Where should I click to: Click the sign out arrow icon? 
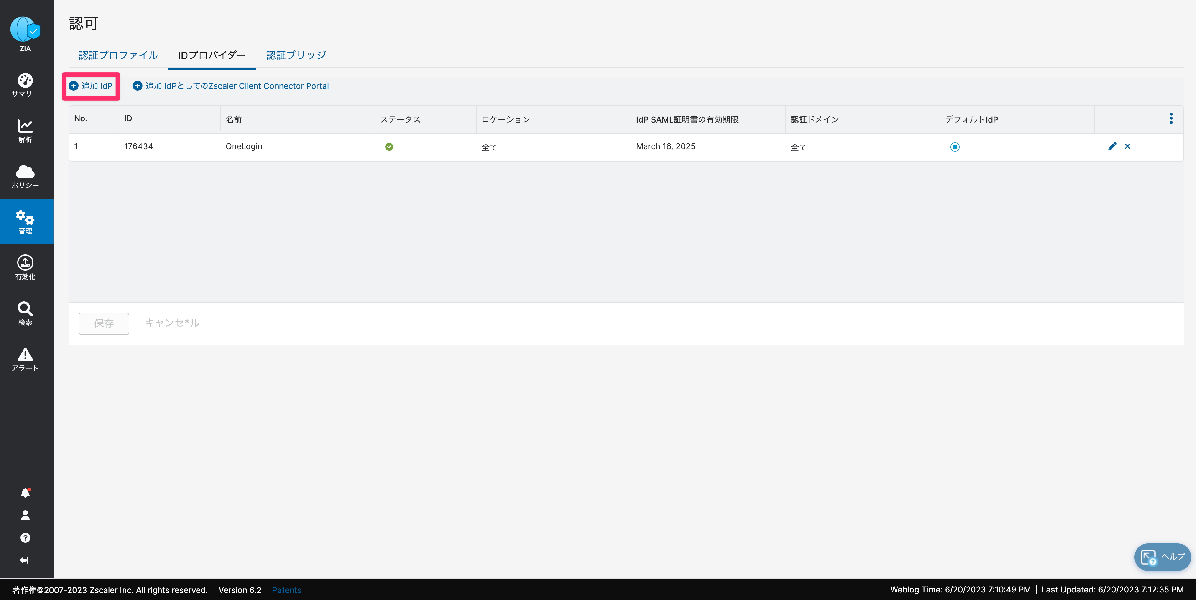point(25,561)
